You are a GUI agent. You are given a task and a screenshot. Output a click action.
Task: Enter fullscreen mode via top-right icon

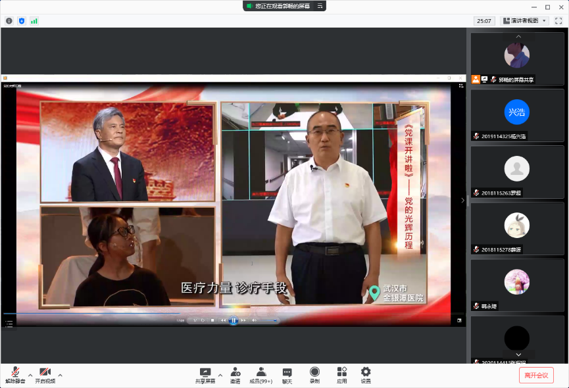[558, 21]
